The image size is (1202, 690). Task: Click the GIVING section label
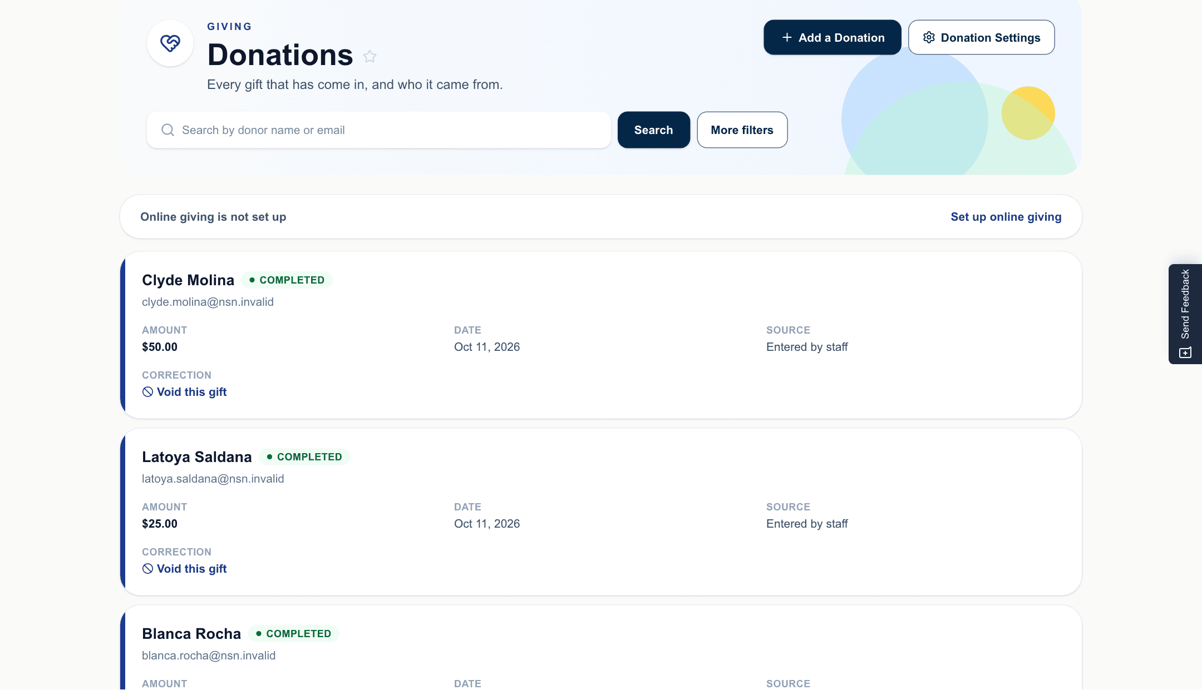(229, 27)
